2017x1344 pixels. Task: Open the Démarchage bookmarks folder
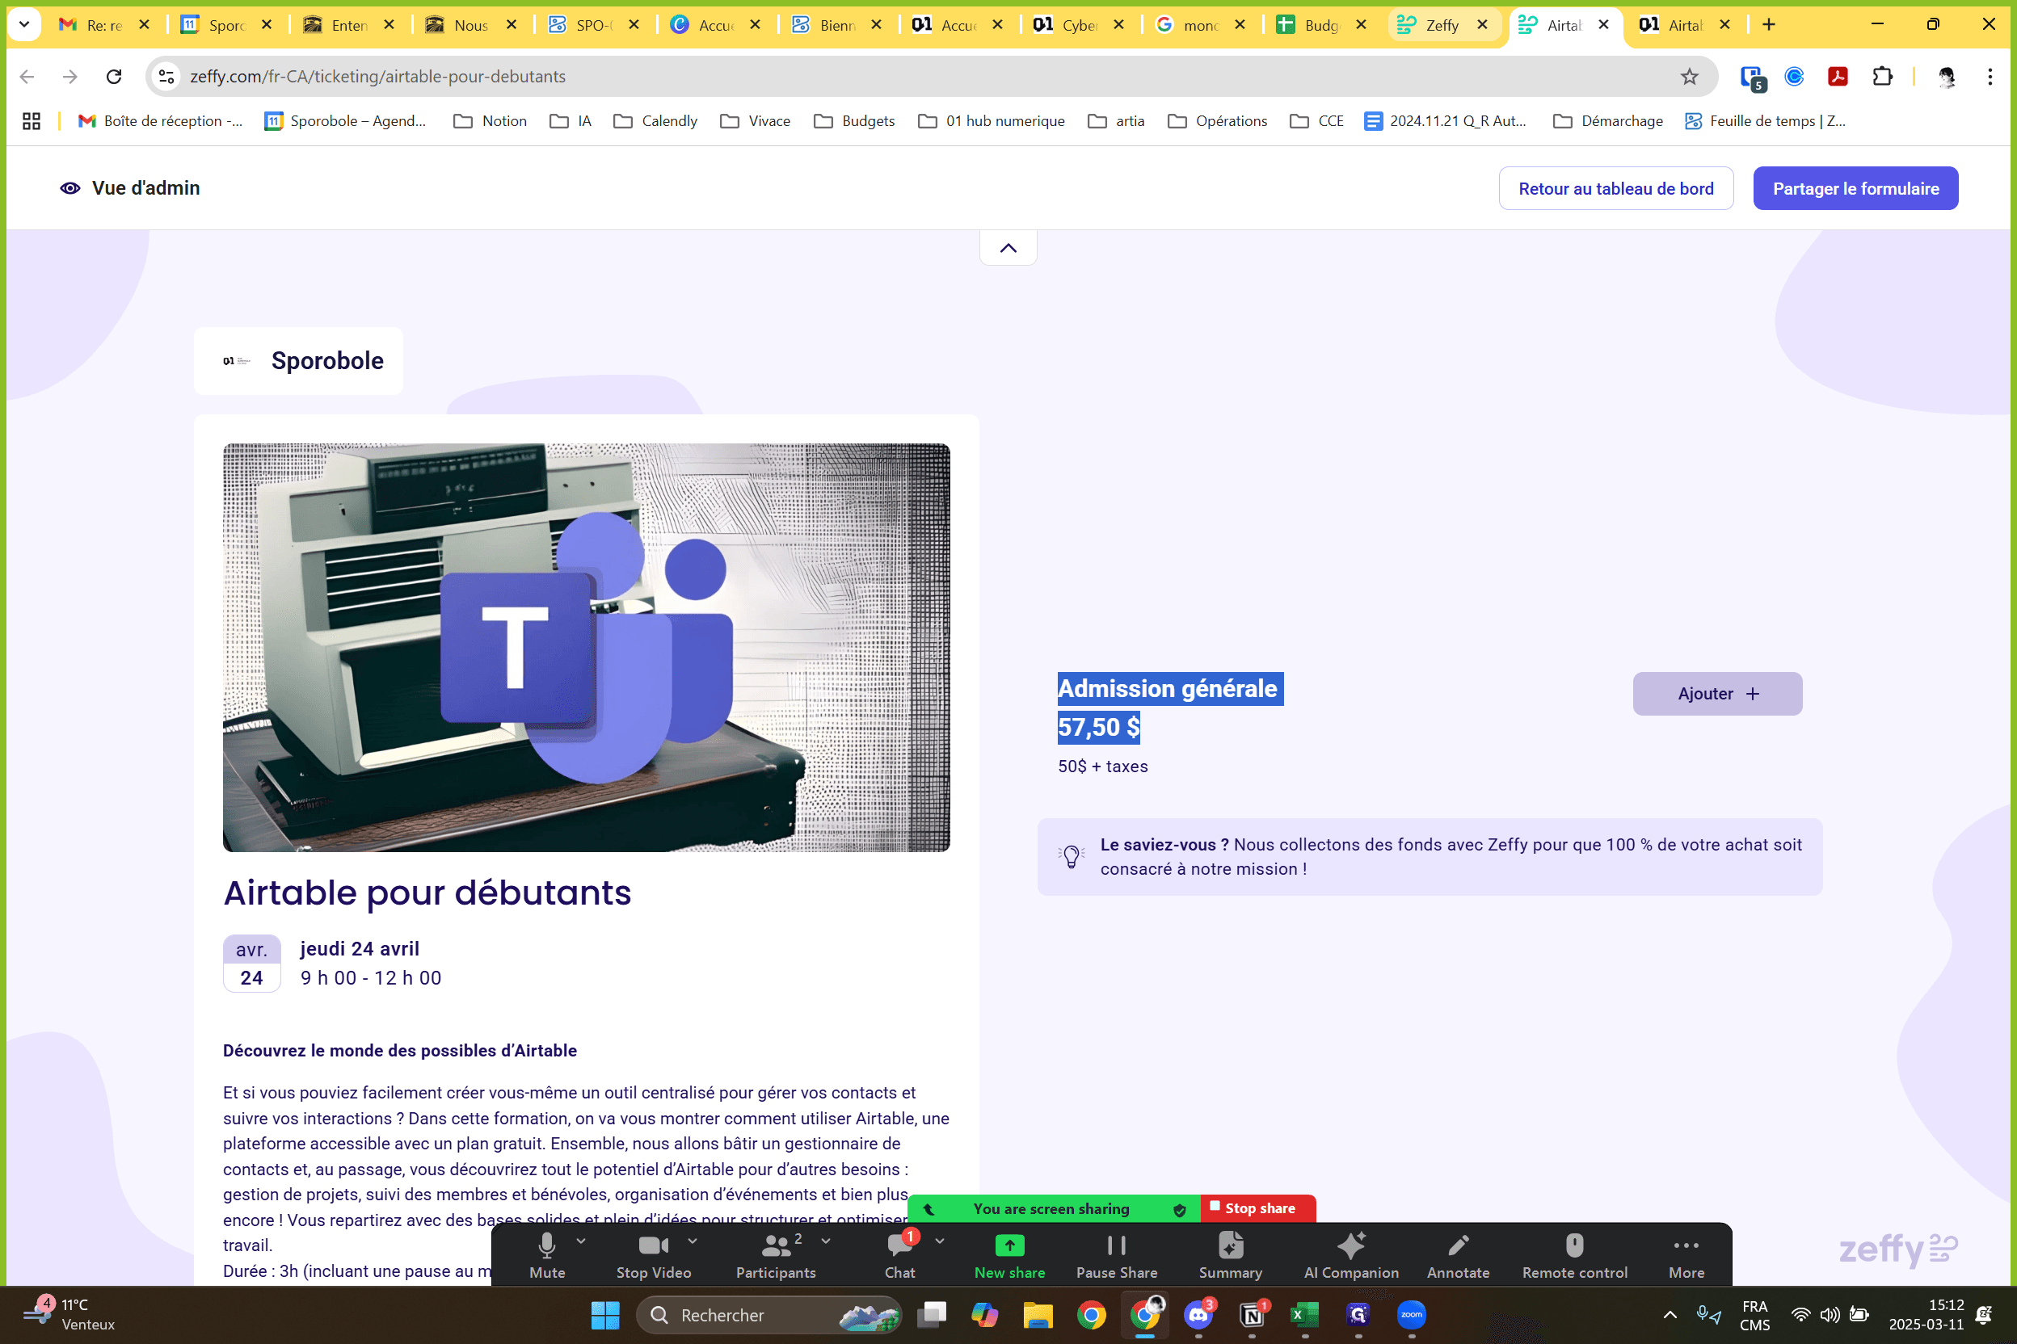(x=1608, y=121)
